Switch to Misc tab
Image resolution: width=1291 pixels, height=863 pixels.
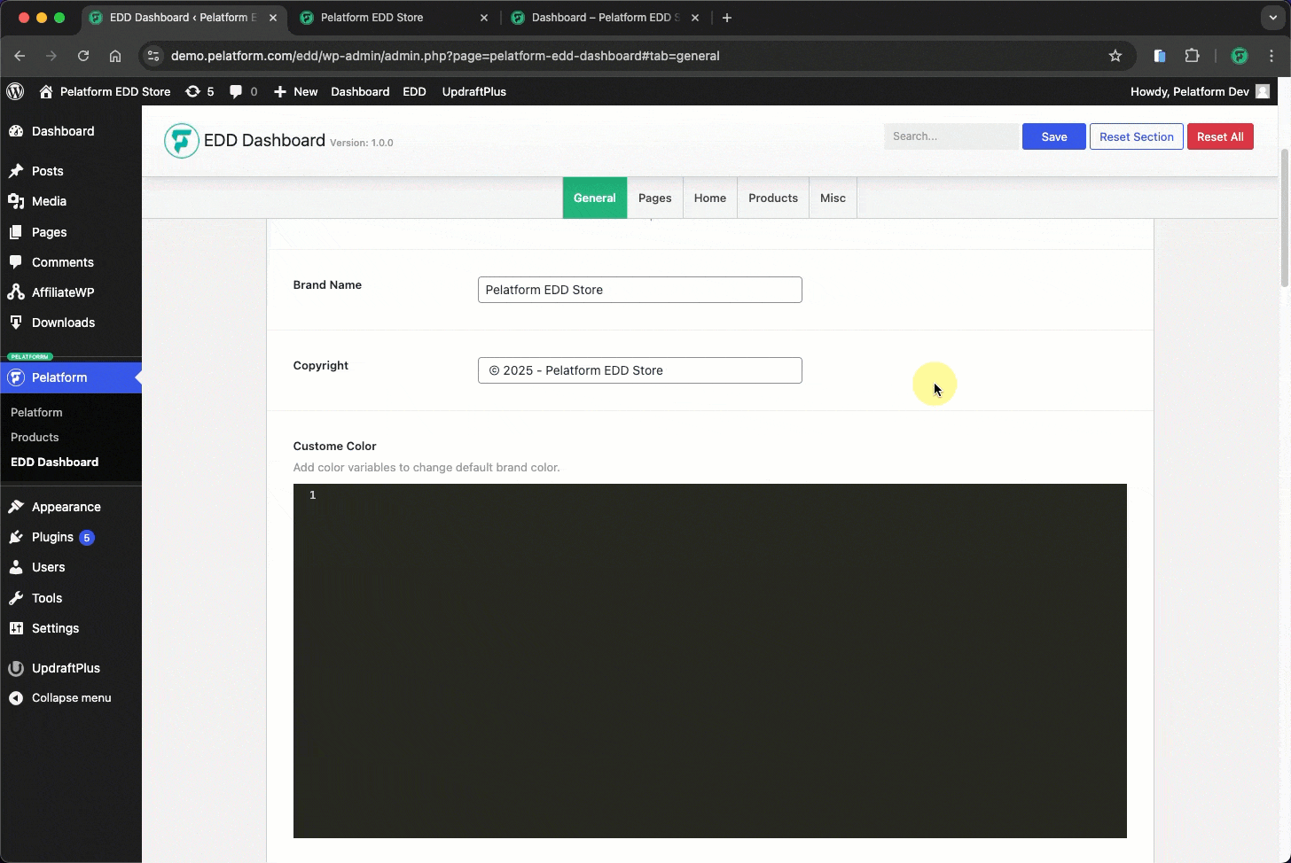click(x=833, y=198)
